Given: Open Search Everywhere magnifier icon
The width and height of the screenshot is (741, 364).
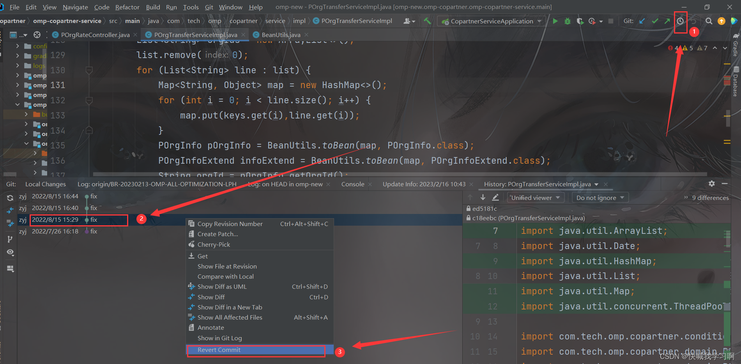Looking at the screenshot, I should tap(709, 21).
